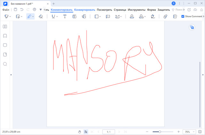This screenshot has height=135, width=205.
Task: Toggle the Show Comment checkbox
Action: click(183, 16)
